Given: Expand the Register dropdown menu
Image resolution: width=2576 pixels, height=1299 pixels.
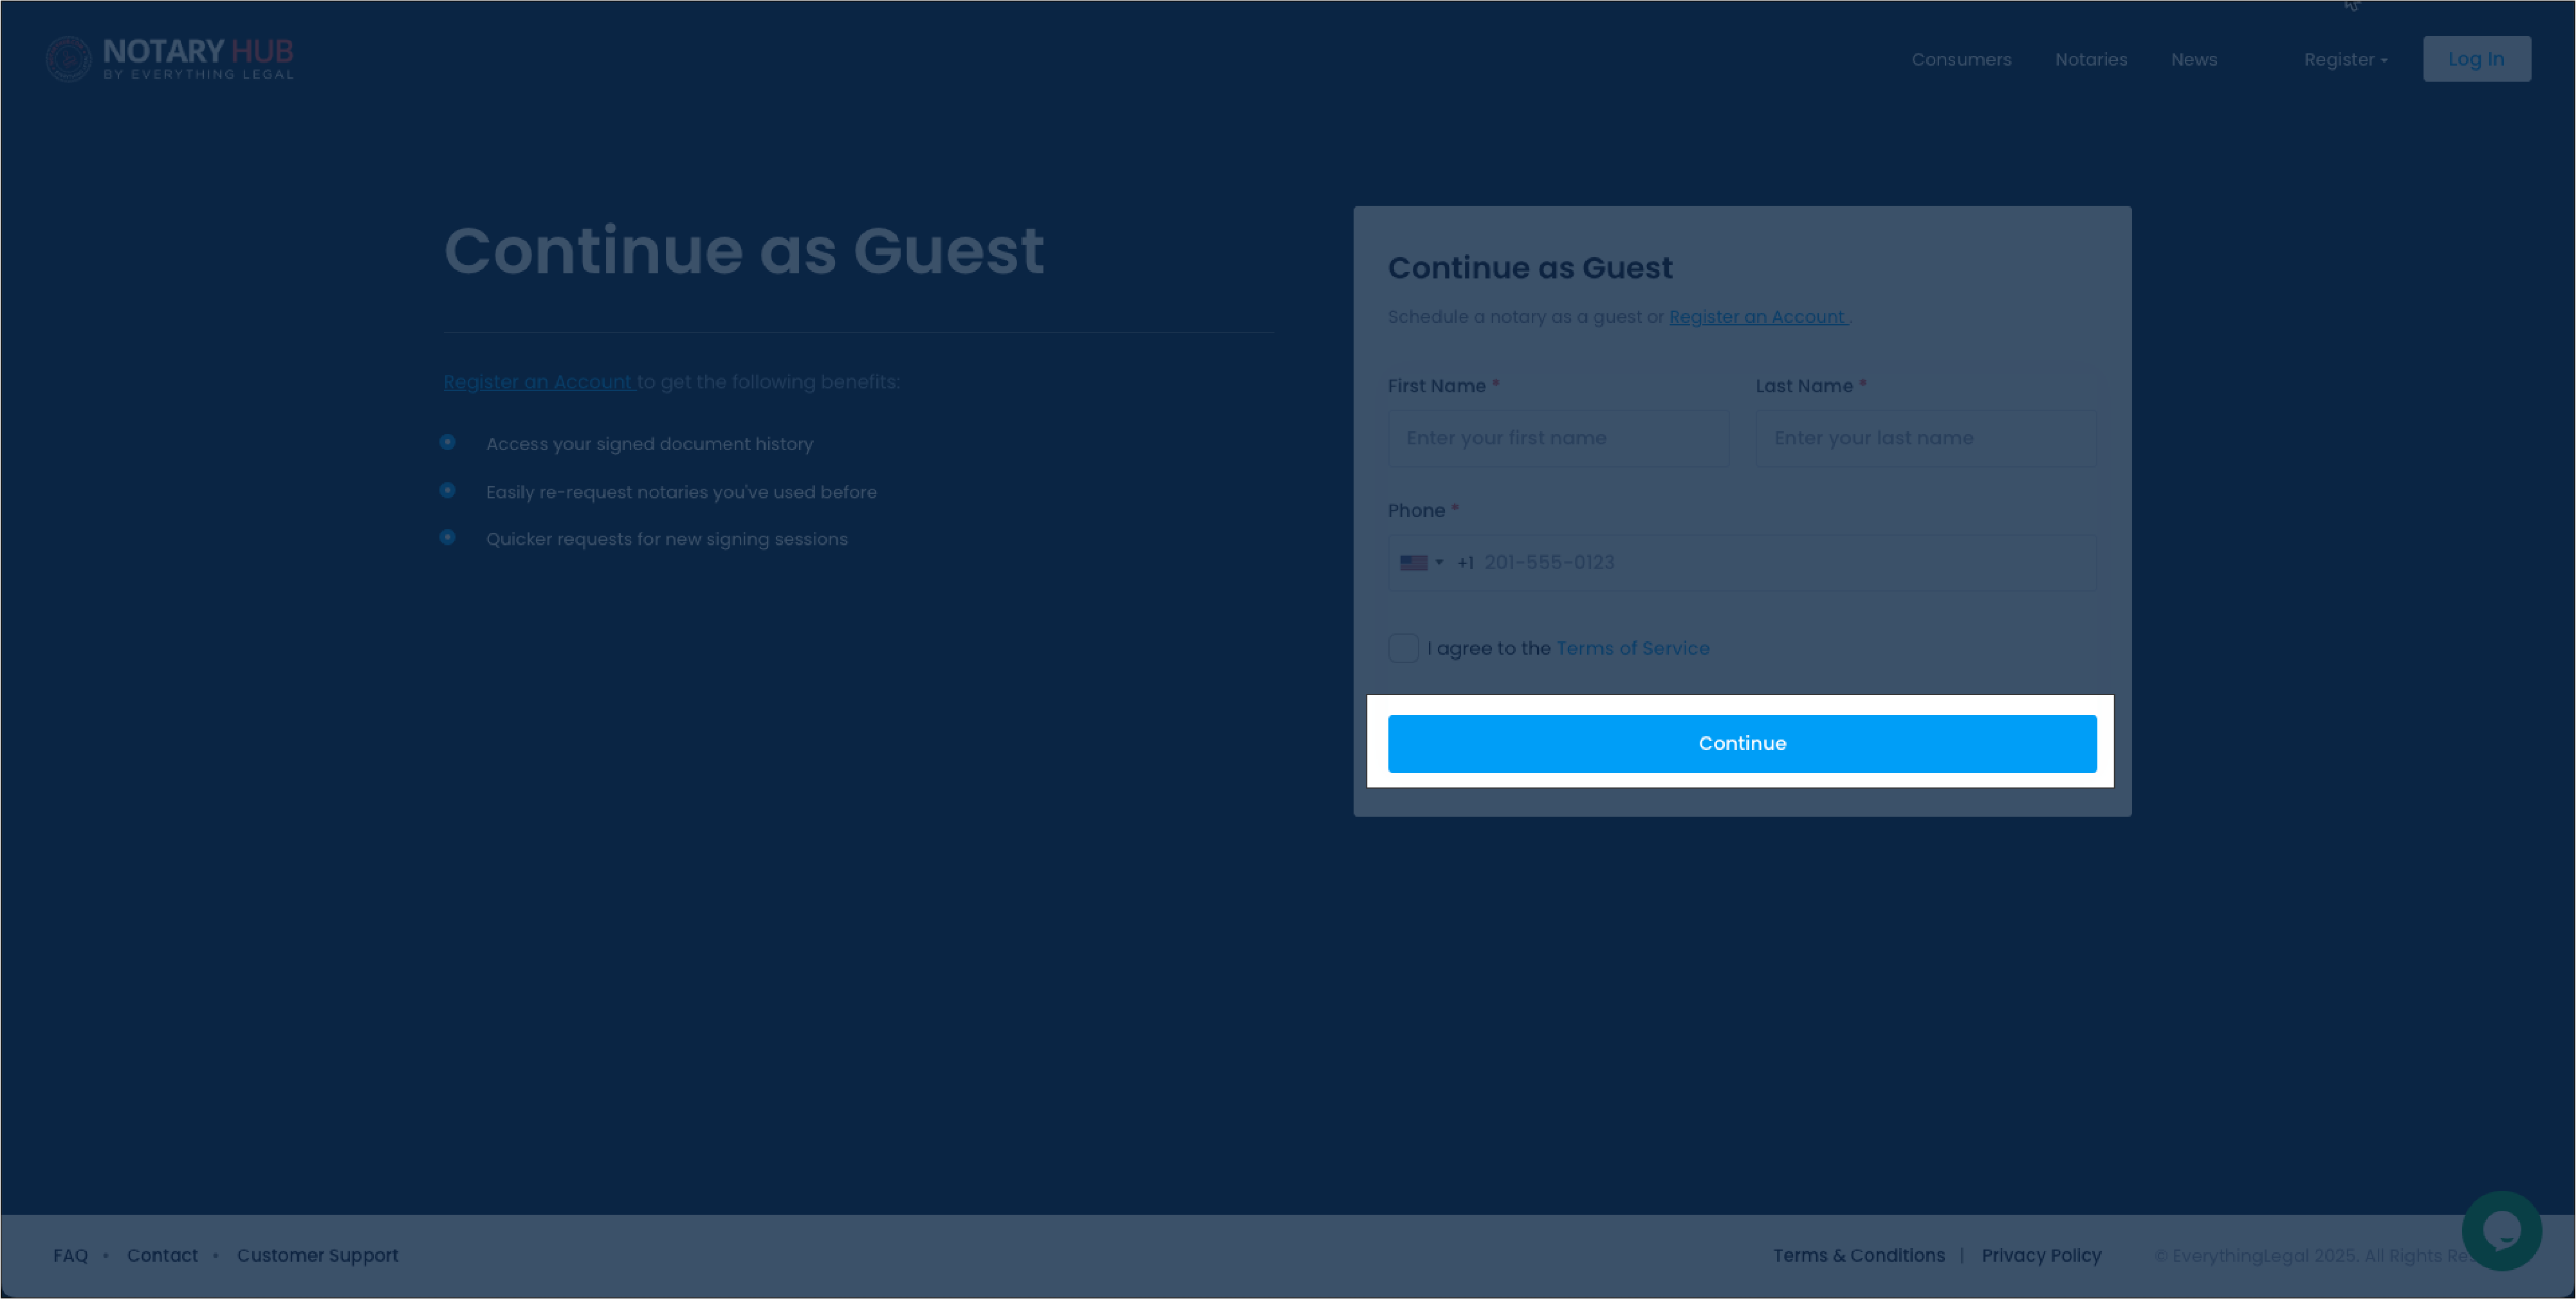Looking at the screenshot, I should [2345, 60].
